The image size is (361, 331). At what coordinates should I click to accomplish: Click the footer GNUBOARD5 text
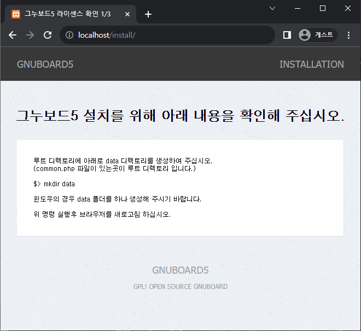tap(180, 270)
